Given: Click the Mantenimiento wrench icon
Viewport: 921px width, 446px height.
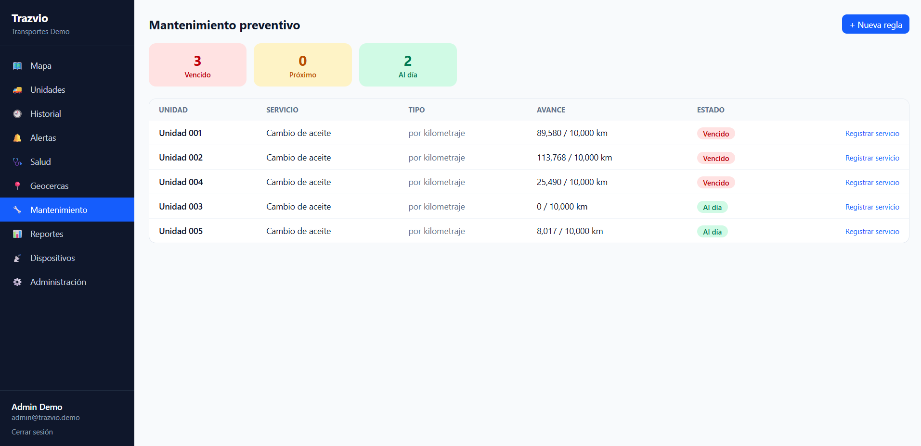Looking at the screenshot, I should coord(17,210).
